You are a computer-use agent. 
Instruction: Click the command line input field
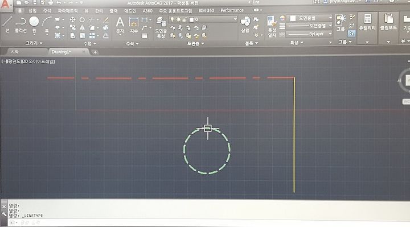coord(209,223)
